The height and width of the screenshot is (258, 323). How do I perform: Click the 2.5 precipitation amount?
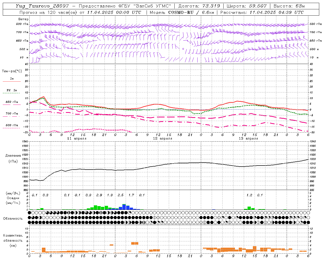coord(121,195)
